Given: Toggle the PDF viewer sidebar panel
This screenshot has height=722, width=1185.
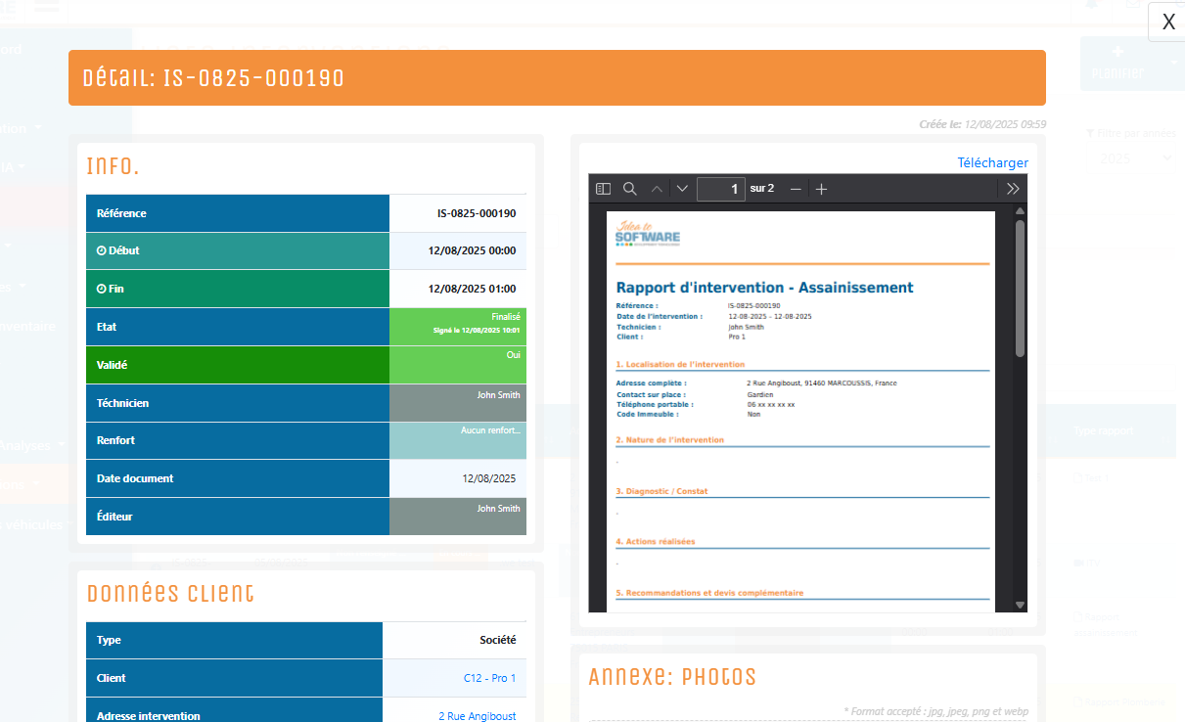Looking at the screenshot, I should click(x=604, y=189).
